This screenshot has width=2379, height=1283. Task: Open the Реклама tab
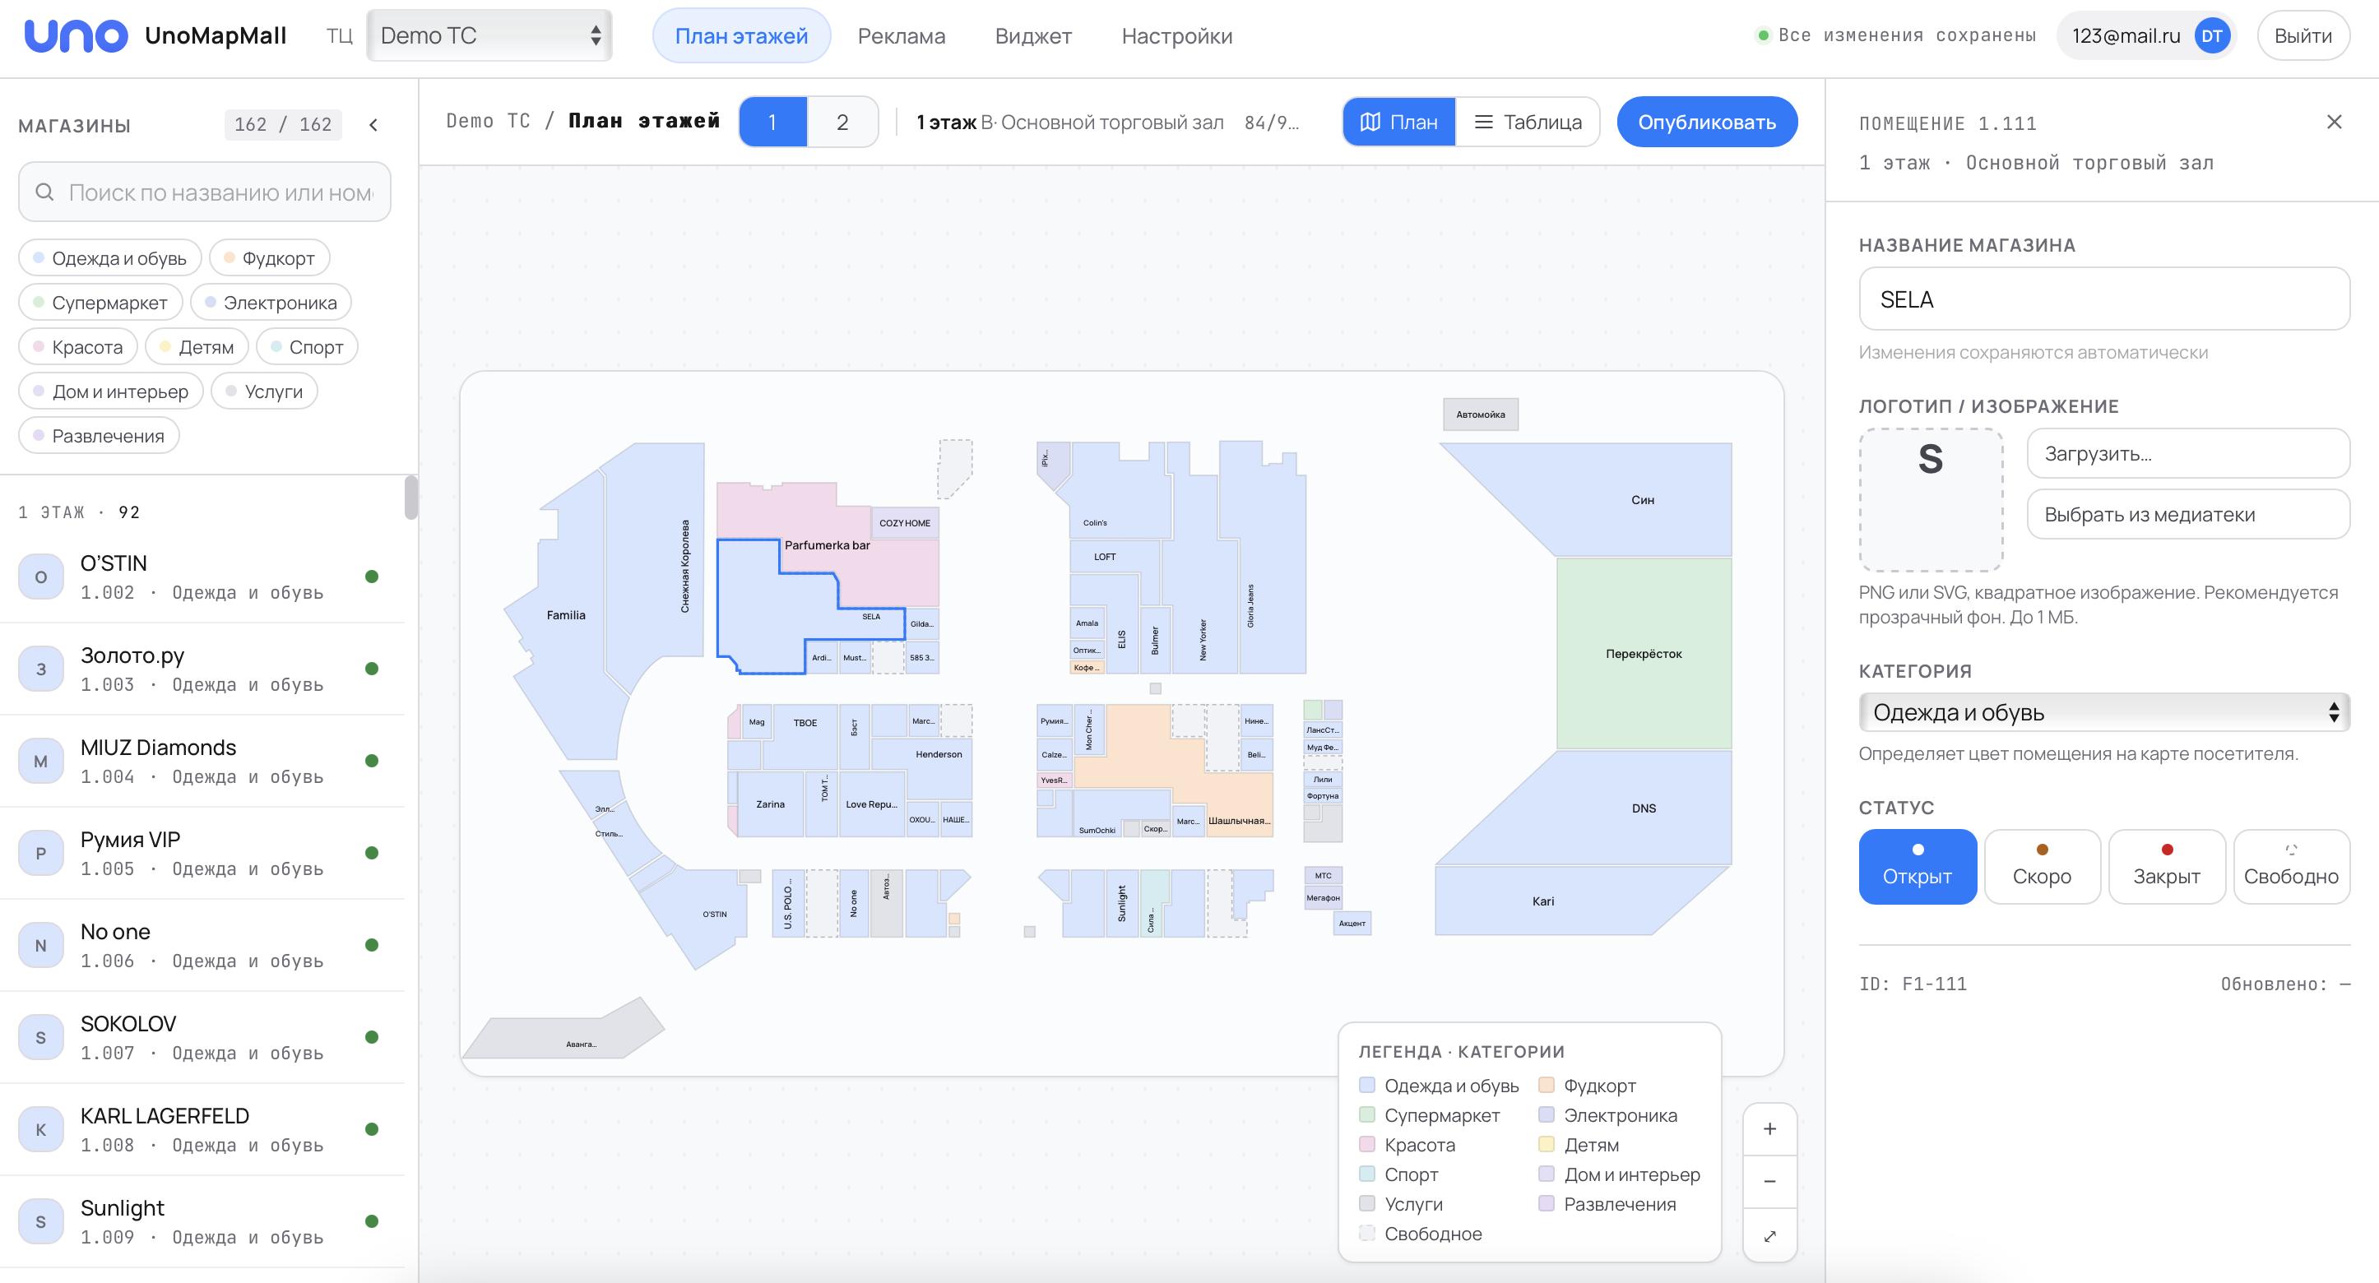tap(902, 35)
